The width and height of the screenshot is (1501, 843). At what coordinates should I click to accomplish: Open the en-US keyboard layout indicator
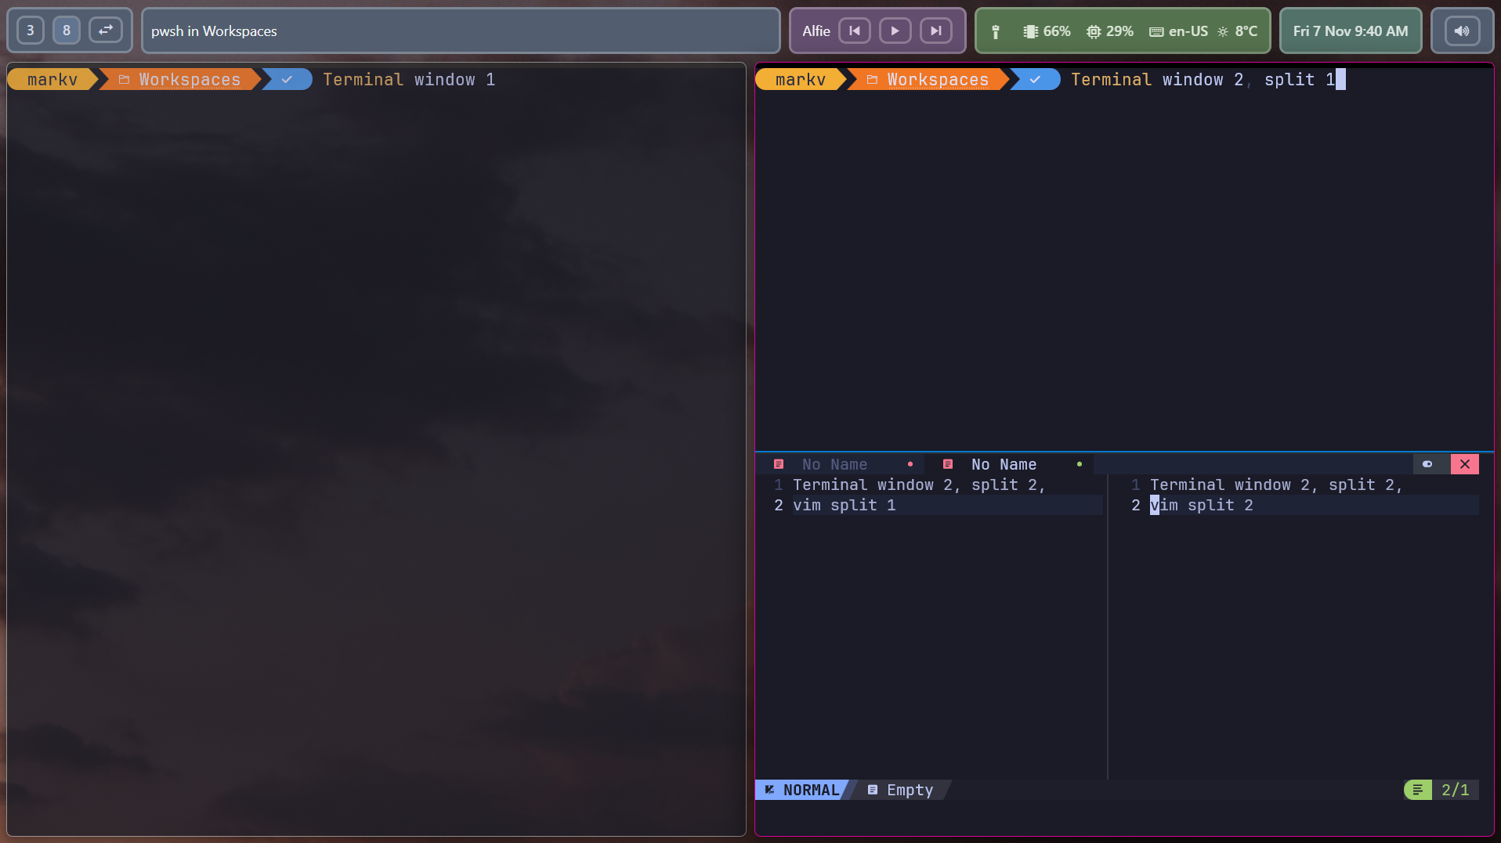[x=1178, y=31]
